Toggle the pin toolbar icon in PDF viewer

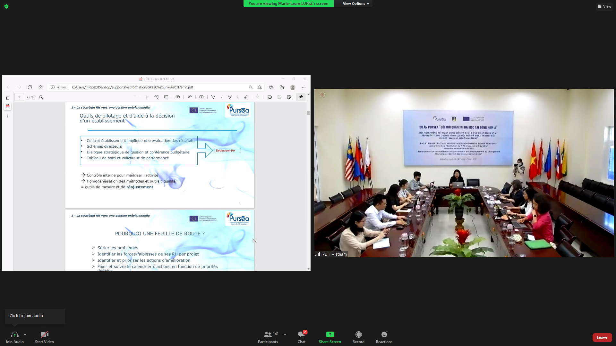[x=301, y=97]
